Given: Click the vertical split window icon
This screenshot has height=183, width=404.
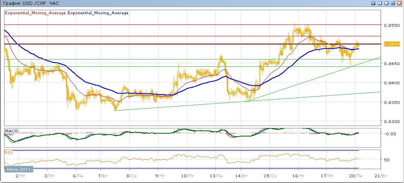Looking at the screenshot, I should tap(380, 3).
